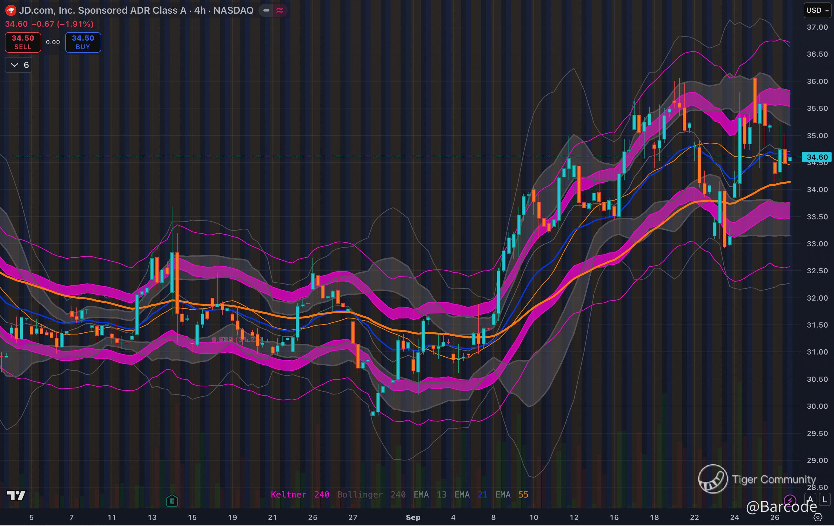Open the USD currency dropdown

[817, 10]
